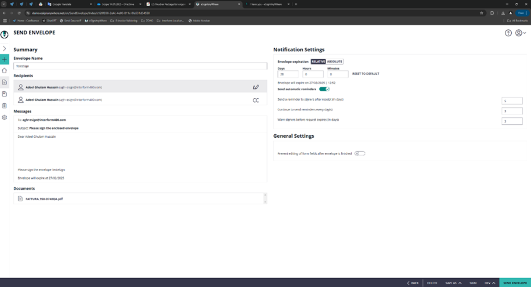
Task: Turn off Send automatic reminders toggle
Action: click(324, 89)
